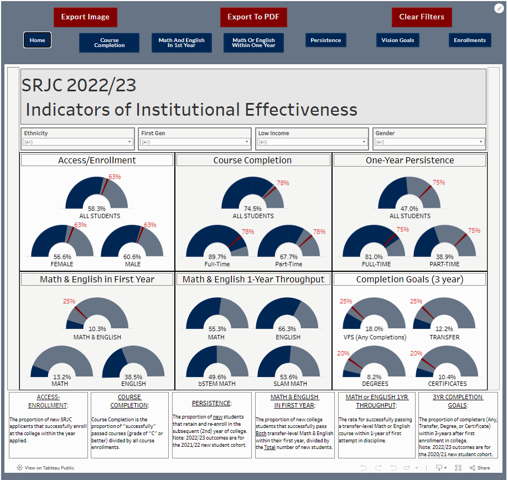Open the Low Income filter dropdown
508x480 pixels.
click(x=364, y=142)
